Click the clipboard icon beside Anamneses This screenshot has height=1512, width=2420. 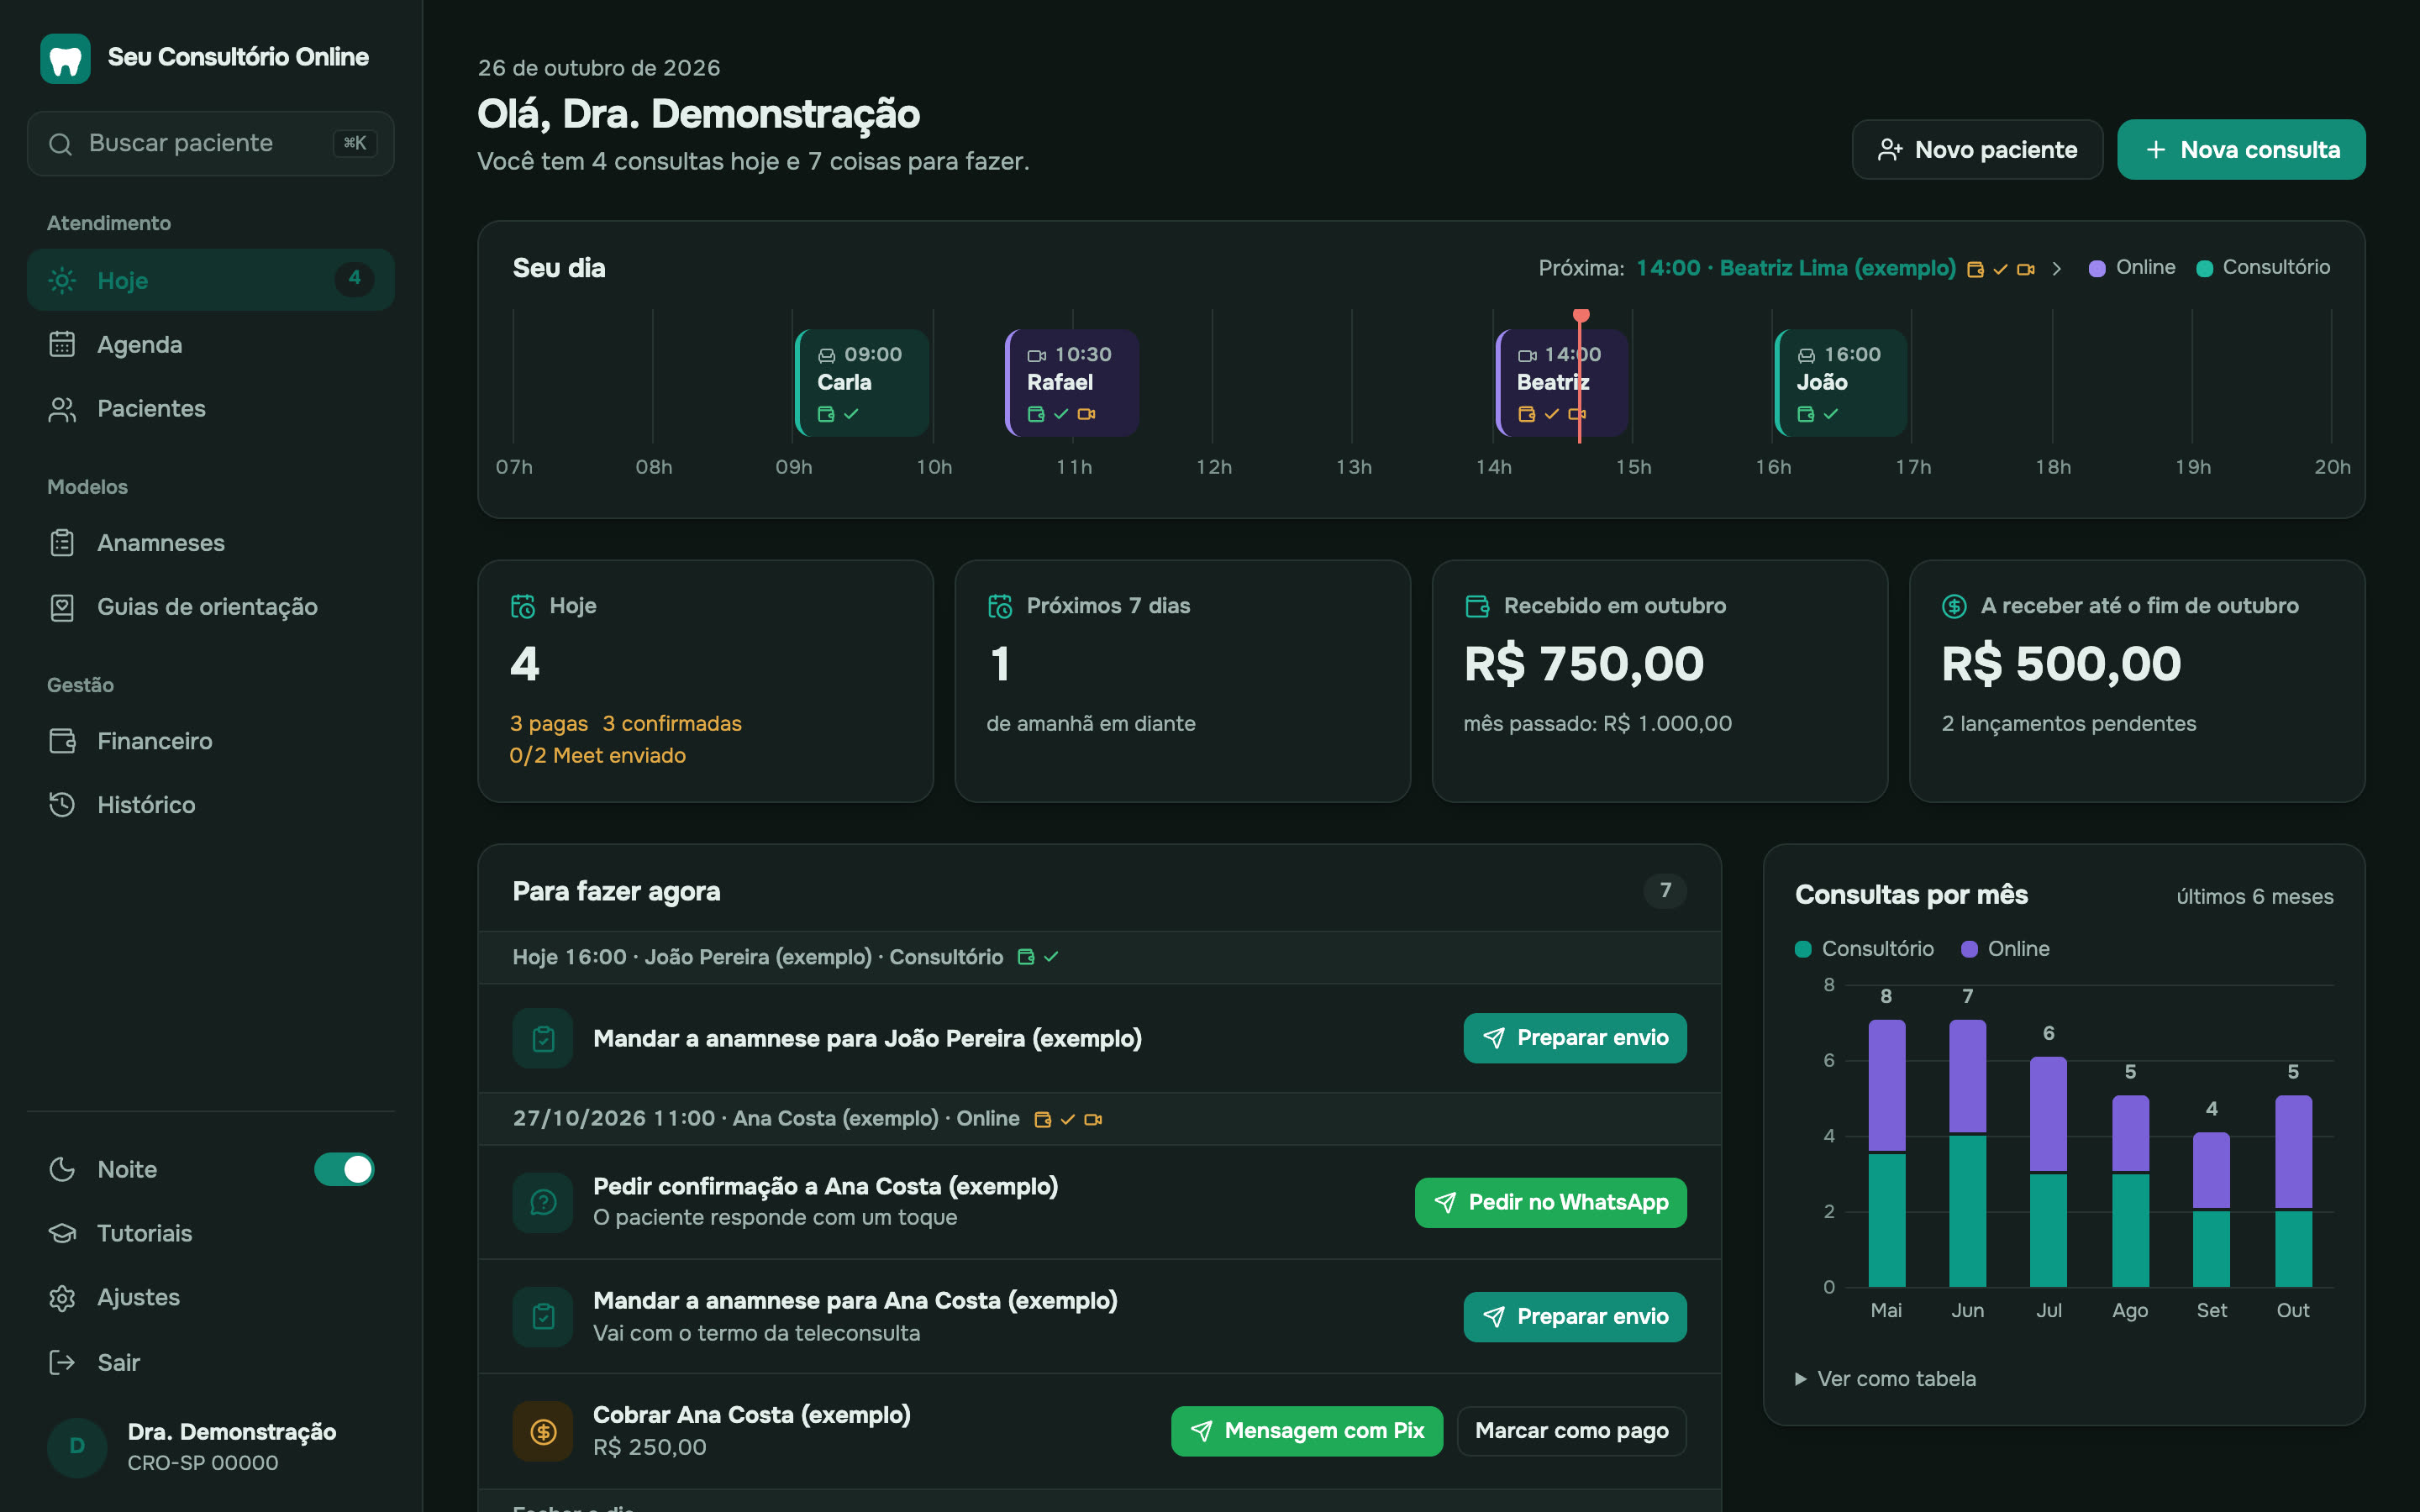[x=62, y=543]
